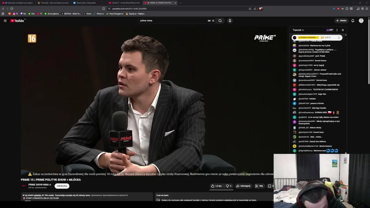
Task: Open the browser extensions puzzle icon
Action: (x=347, y=9)
